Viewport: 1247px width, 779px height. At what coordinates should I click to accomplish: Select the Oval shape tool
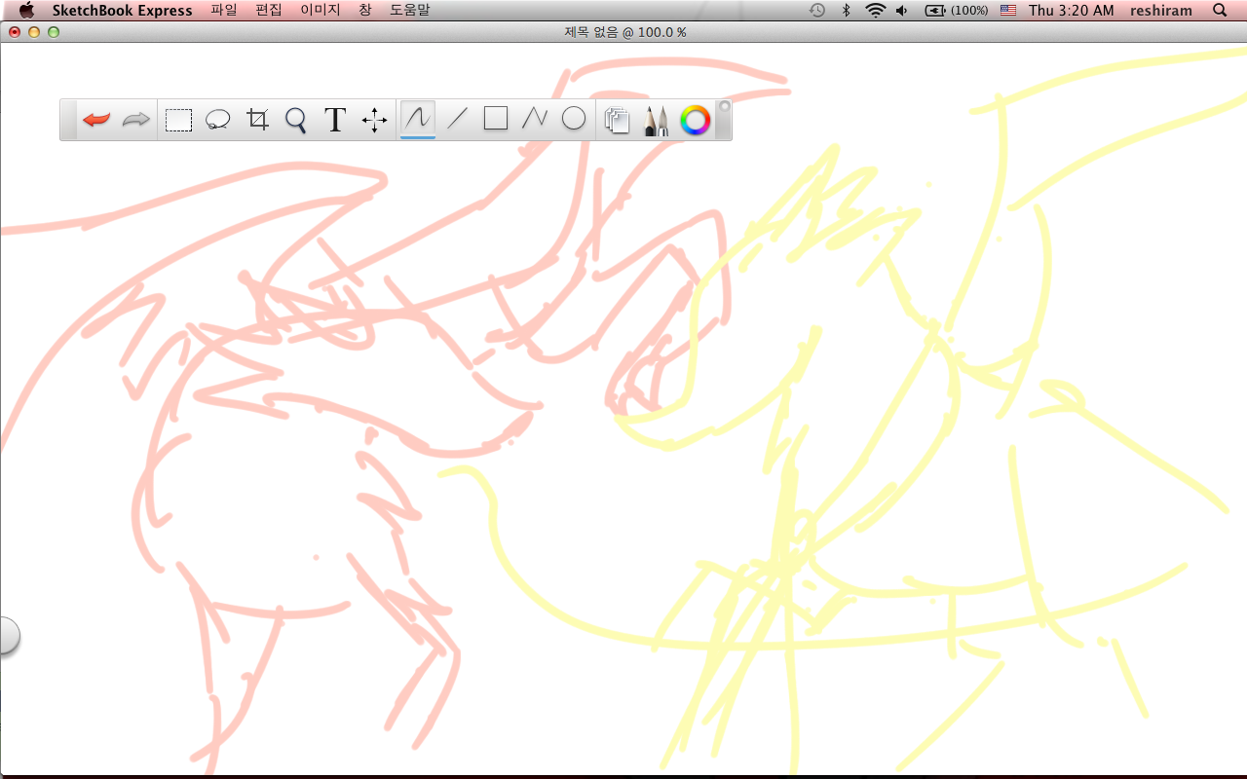click(x=574, y=119)
